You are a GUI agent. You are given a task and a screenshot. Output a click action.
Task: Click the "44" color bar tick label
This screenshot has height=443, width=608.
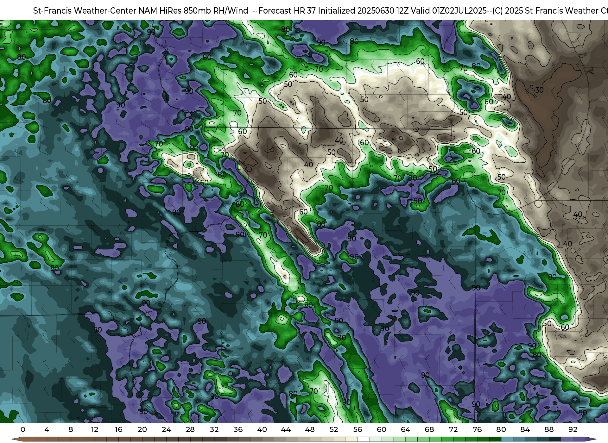click(286, 429)
